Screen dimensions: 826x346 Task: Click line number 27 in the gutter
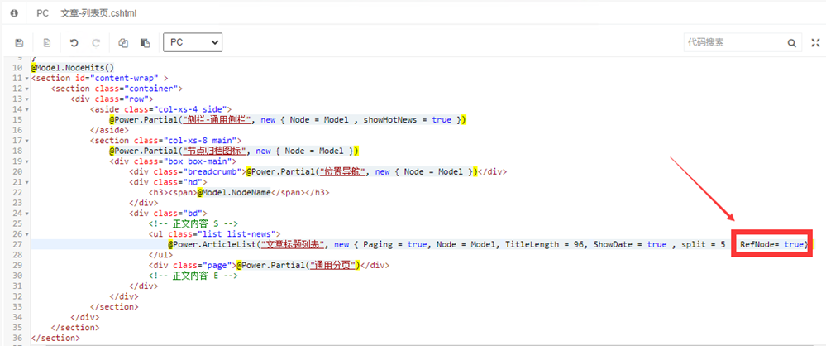pyautogui.click(x=17, y=245)
